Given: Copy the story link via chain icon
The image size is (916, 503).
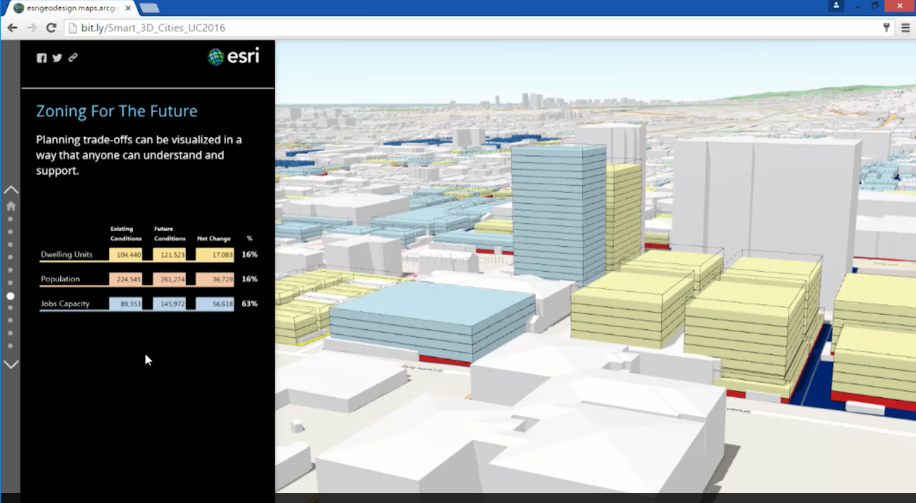Looking at the screenshot, I should [73, 57].
